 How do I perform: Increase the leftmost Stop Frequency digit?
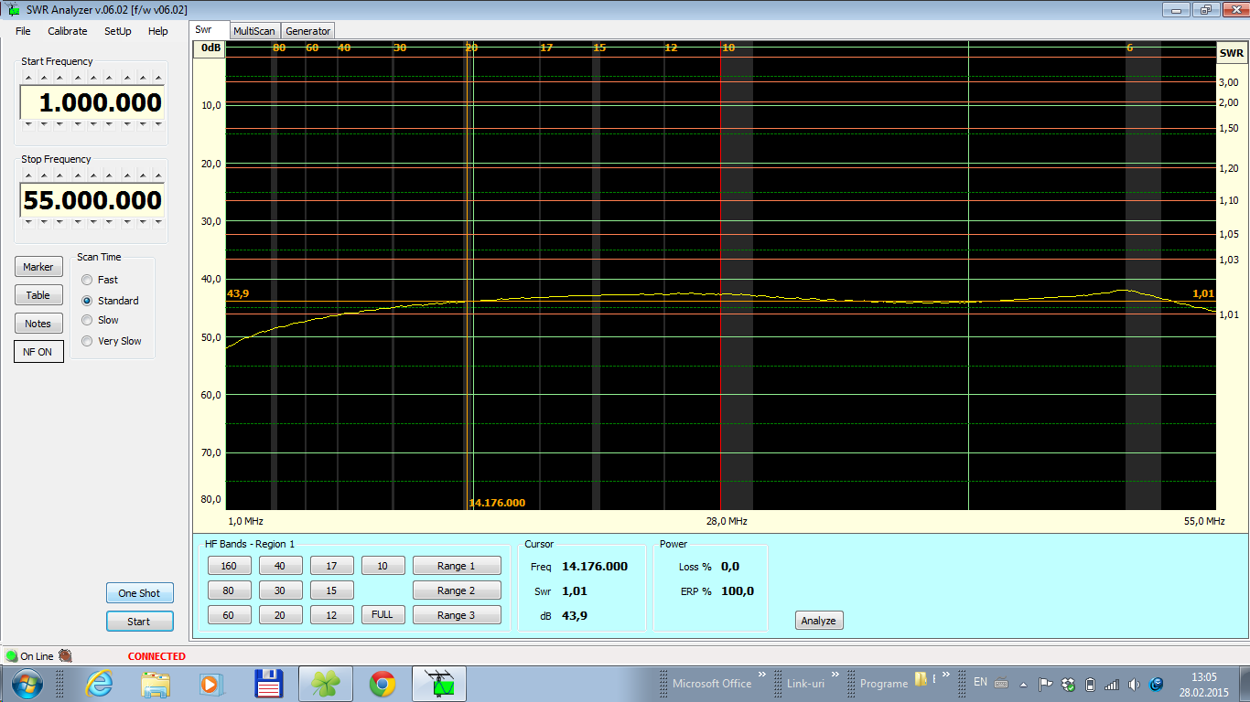[x=28, y=175]
